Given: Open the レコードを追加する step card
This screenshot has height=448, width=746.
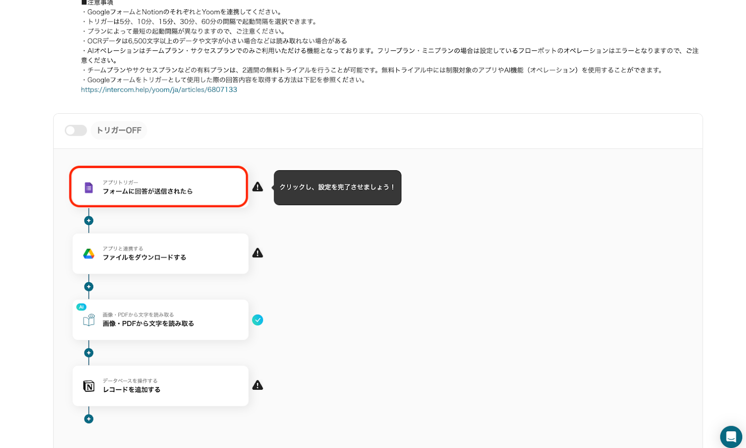Looking at the screenshot, I should (160, 386).
